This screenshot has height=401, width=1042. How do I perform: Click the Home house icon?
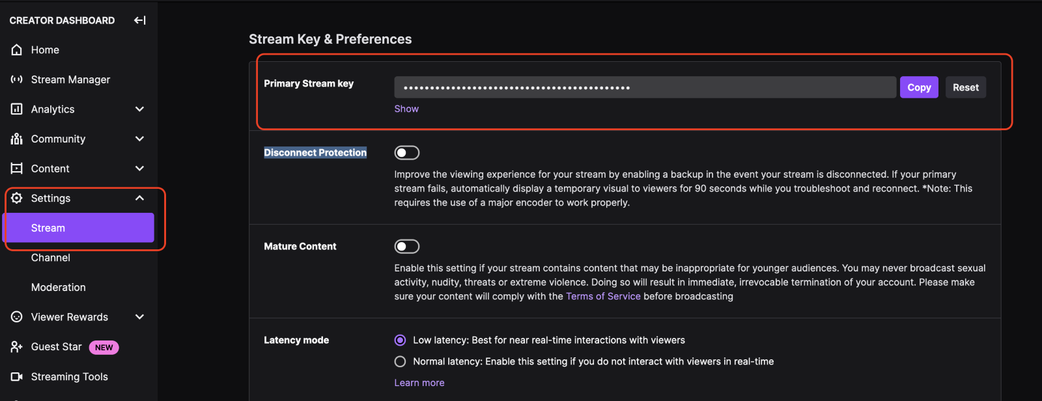pos(17,50)
